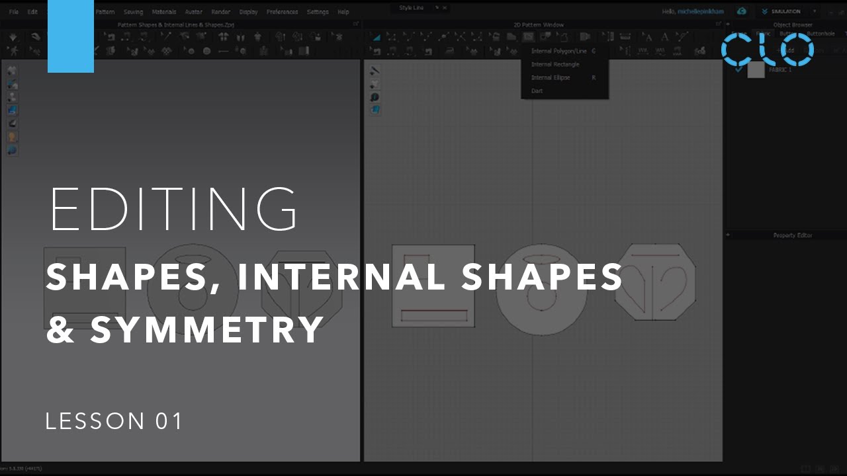The height and width of the screenshot is (476, 847).
Task: Select the Select/Move Button tool icon
Action: click(x=190, y=50)
